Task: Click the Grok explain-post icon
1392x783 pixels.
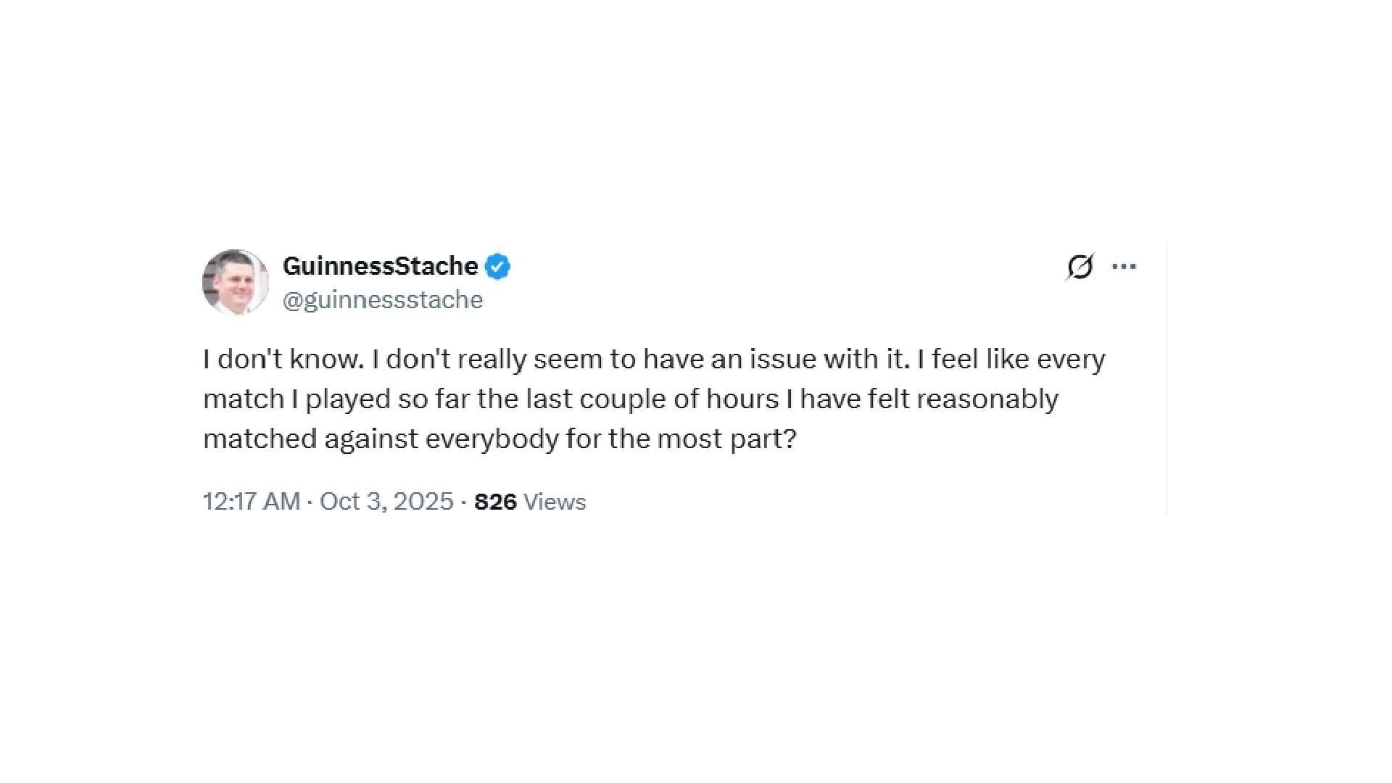Action: pyautogui.click(x=1080, y=267)
